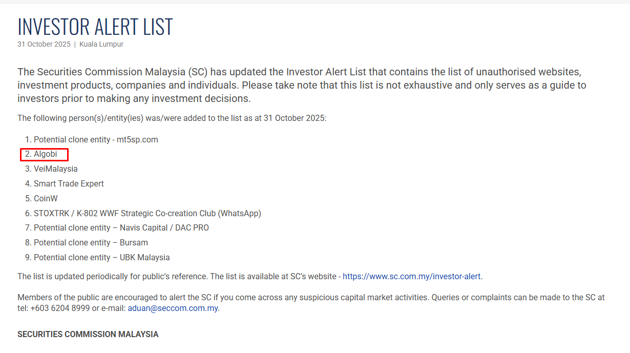Click the INVESTOR ALERT LIST heading
The image size is (630, 353).
[95, 27]
